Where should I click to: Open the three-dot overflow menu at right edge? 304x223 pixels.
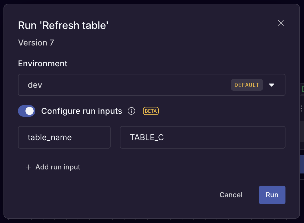pos(301,109)
